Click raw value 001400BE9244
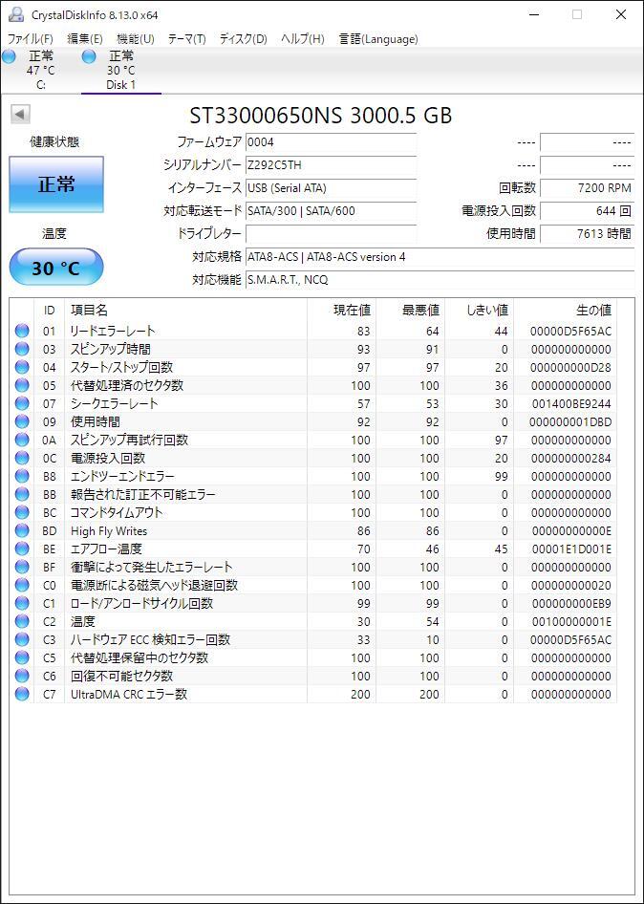644x904 pixels. tap(570, 404)
